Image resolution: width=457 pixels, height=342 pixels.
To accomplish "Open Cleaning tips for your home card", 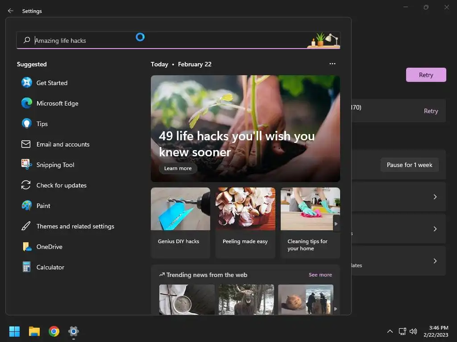I will (310, 223).
